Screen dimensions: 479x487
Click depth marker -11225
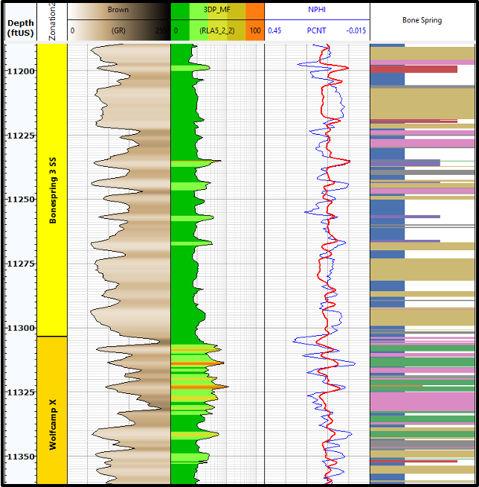[x=21, y=136]
